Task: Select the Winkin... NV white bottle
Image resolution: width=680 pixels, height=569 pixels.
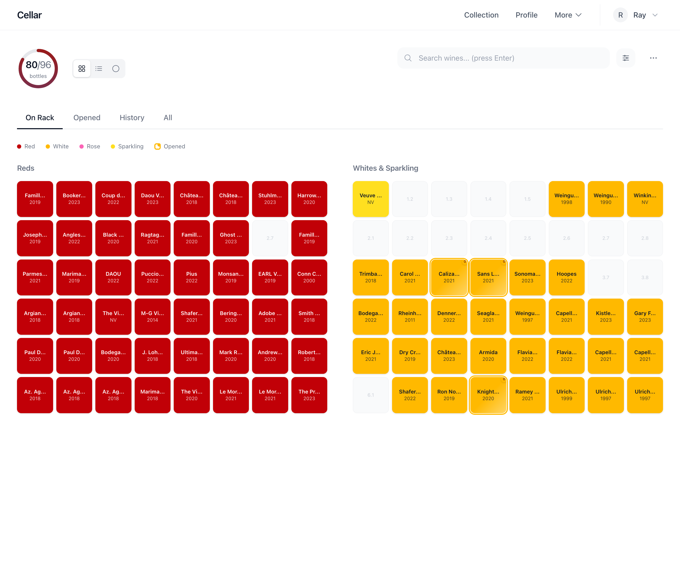Action: [645, 199]
